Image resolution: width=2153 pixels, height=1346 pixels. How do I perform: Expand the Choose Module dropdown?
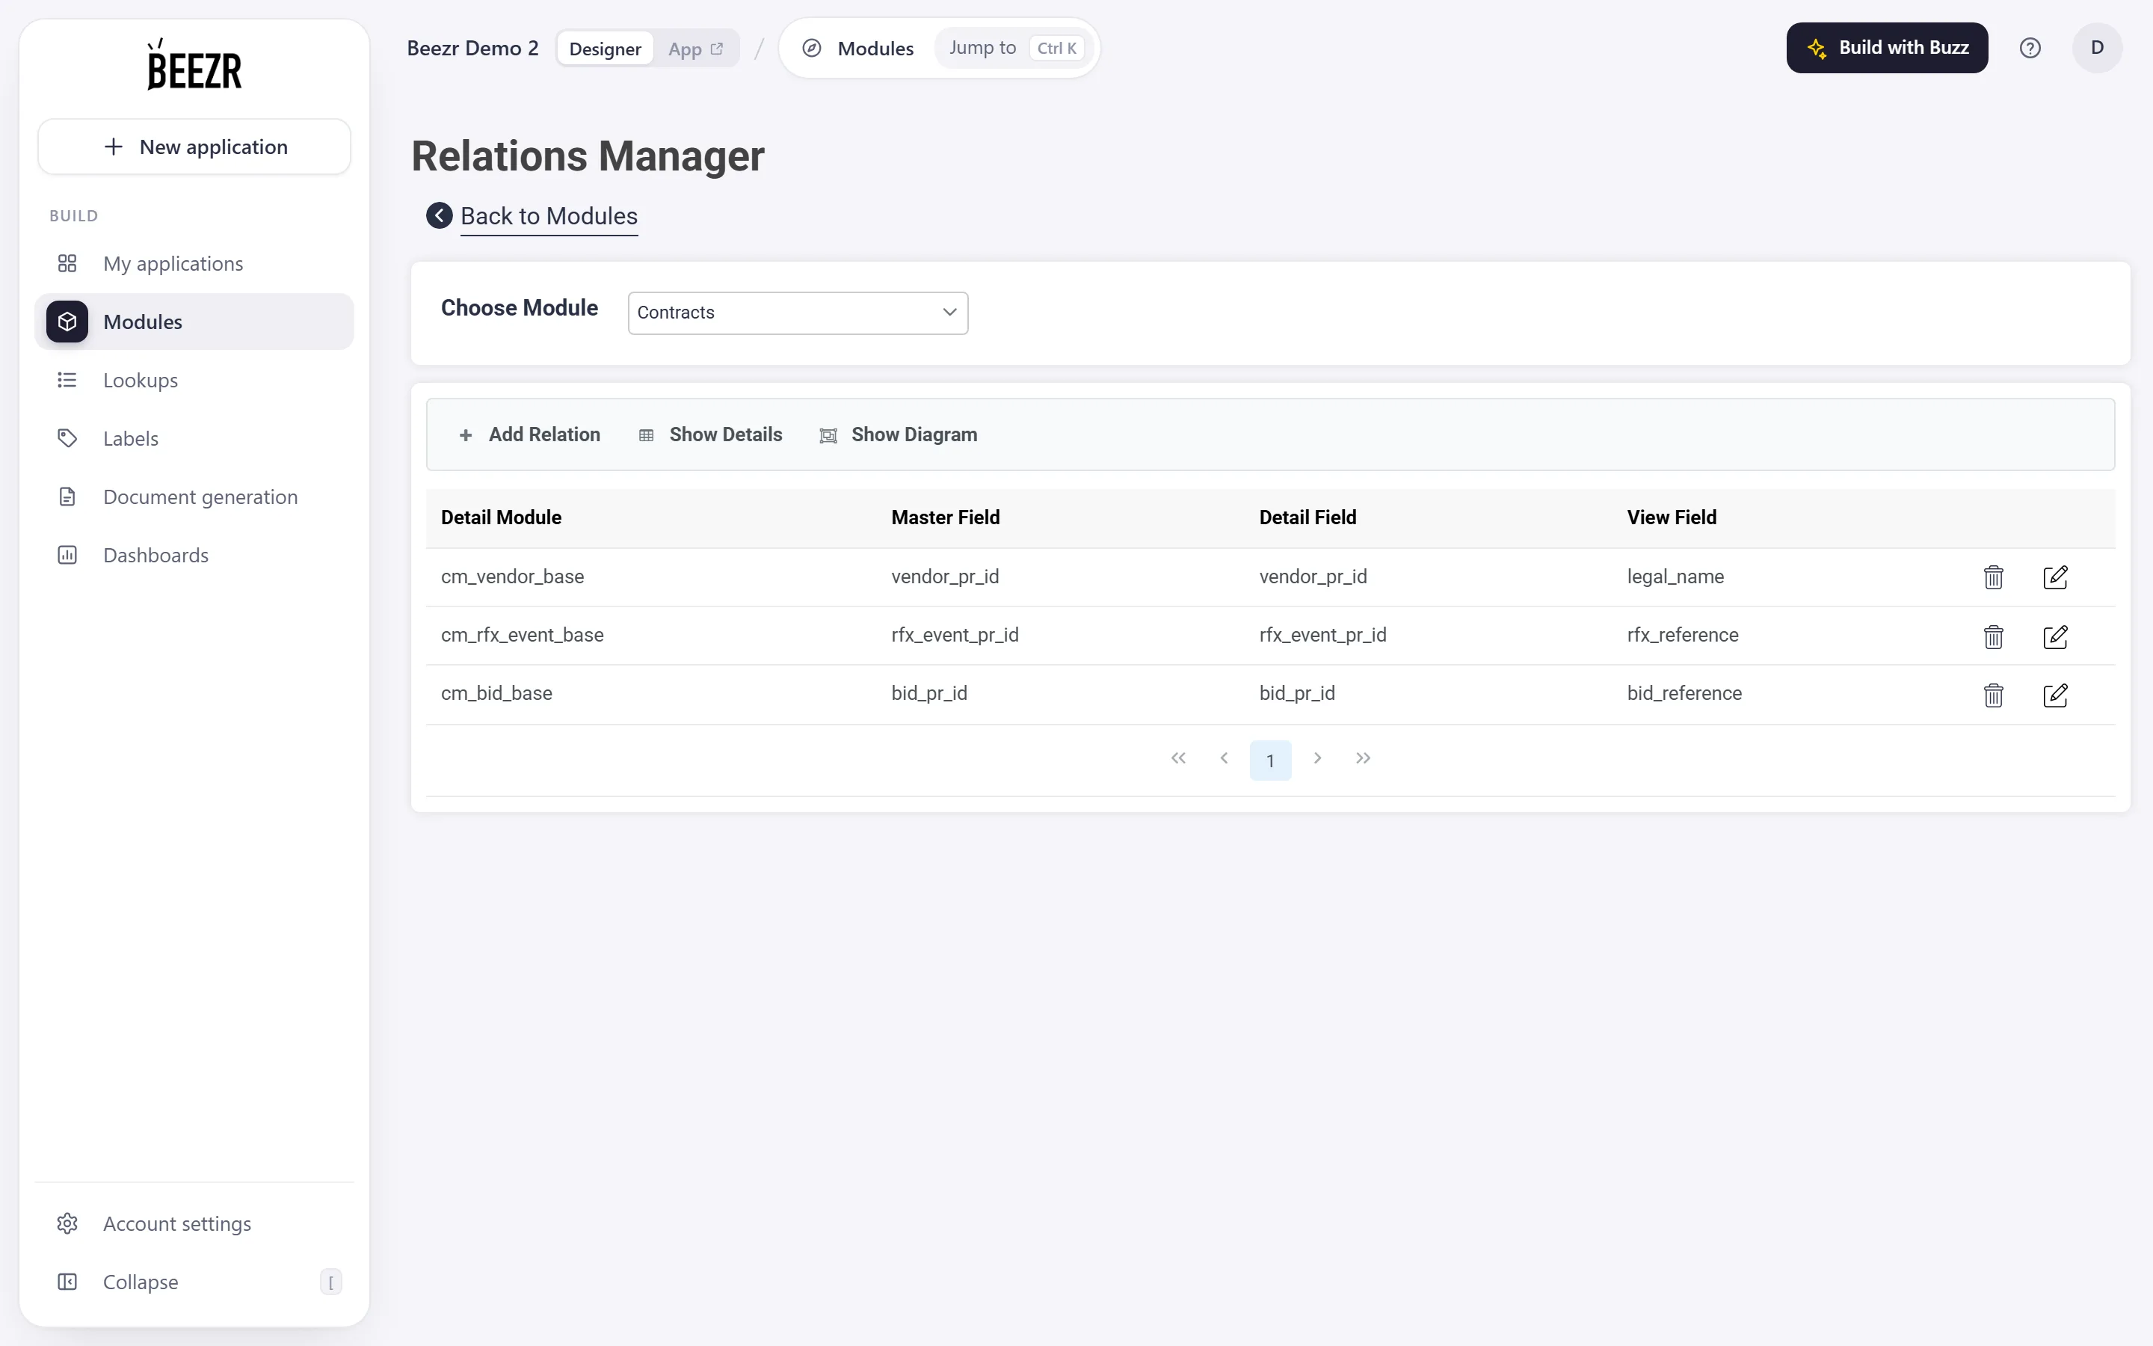click(x=798, y=313)
